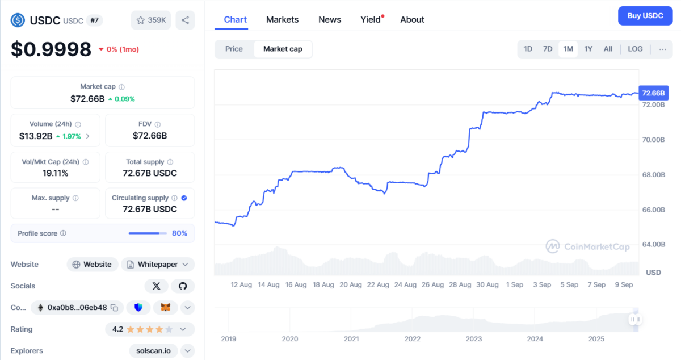The height and width of the screenshot is (360, 681).
Task: Click the $0.9998 price text
Action: coord(51,49)
